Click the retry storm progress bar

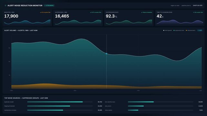160,106
